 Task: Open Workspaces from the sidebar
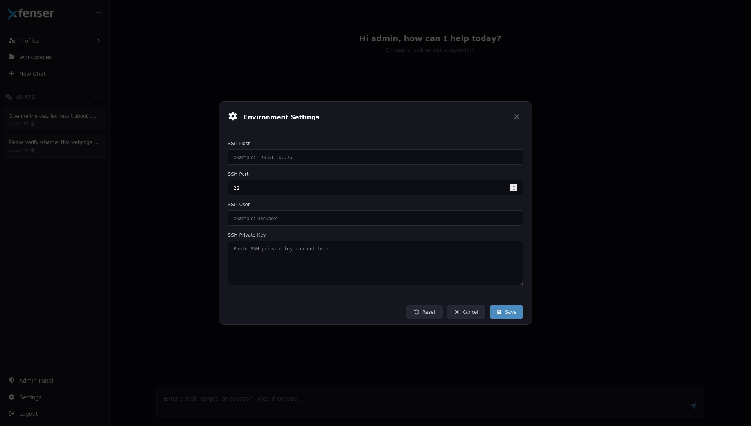point(35,57)
